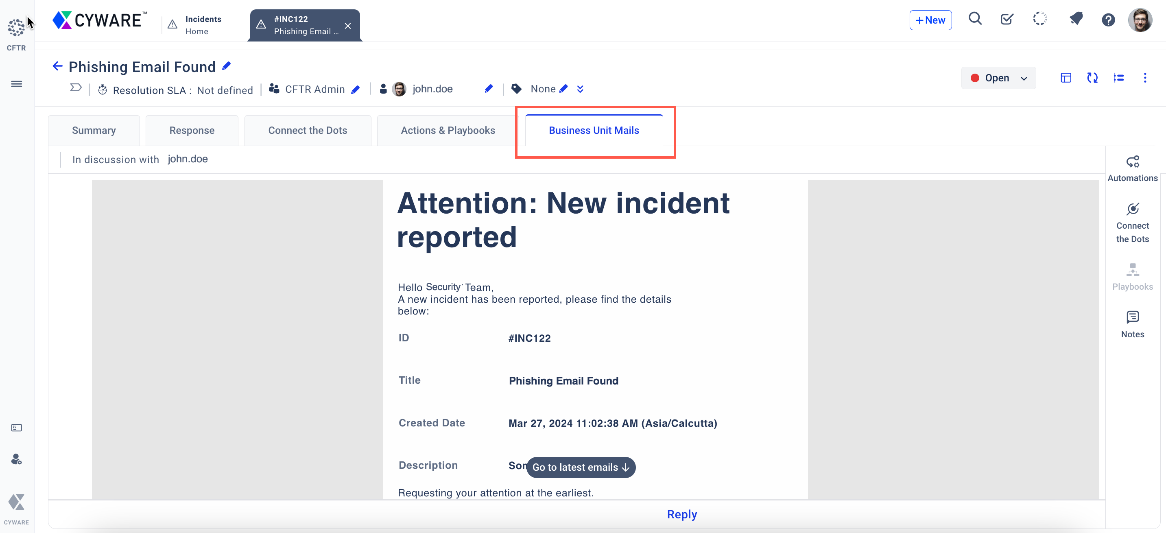Viewport: 1166px width, 533px height.
Task: Click the New button
Action: [x=930, y=20]
